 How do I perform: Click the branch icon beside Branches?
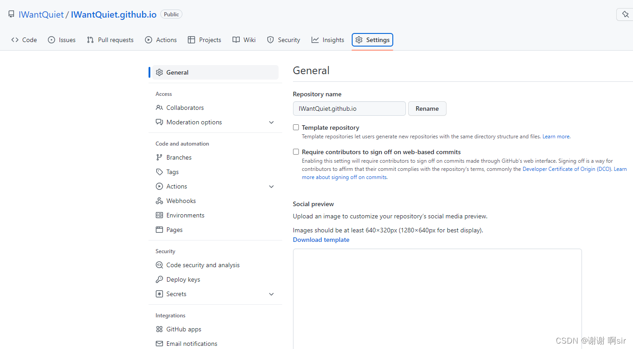pos(159,157)
